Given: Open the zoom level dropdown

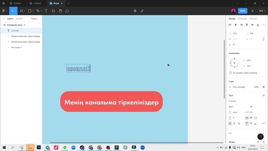Looking at the screenshot, I should [262, 11].
